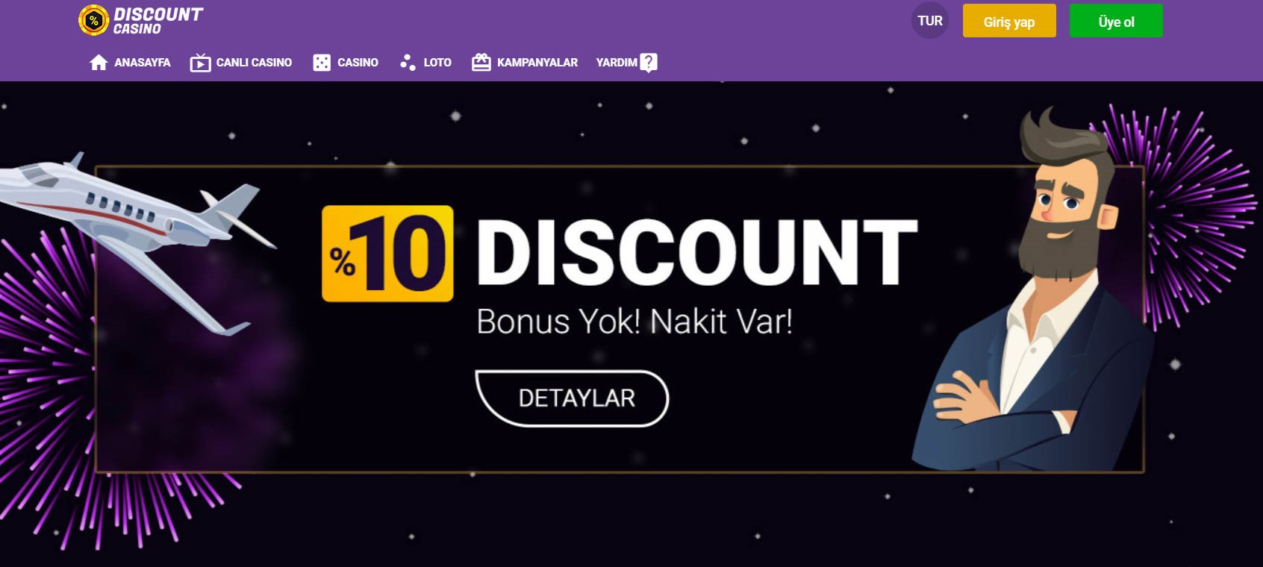
Task: Click the yellow Giriş yap button
Action: tap(1009, 21)
